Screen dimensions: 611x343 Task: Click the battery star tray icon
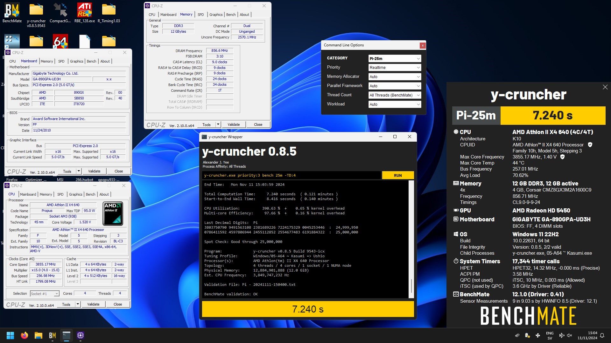click(x=527, y=335)
